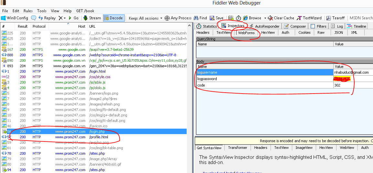The image size is (373, 173).
Task: Sort sessions by Host column header
Action: coord(67,26)
